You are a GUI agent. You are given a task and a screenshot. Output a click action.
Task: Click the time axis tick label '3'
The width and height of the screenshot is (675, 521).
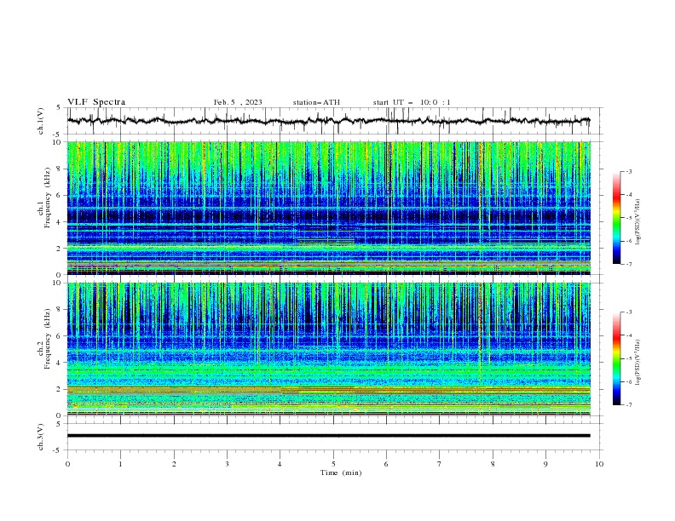pos(227,464)
